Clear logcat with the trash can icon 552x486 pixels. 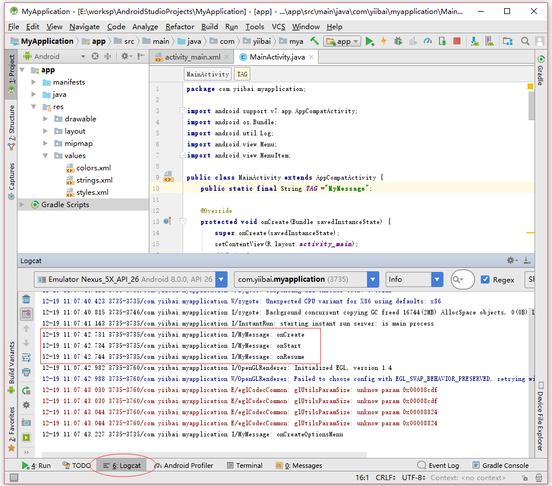(26, 299)
